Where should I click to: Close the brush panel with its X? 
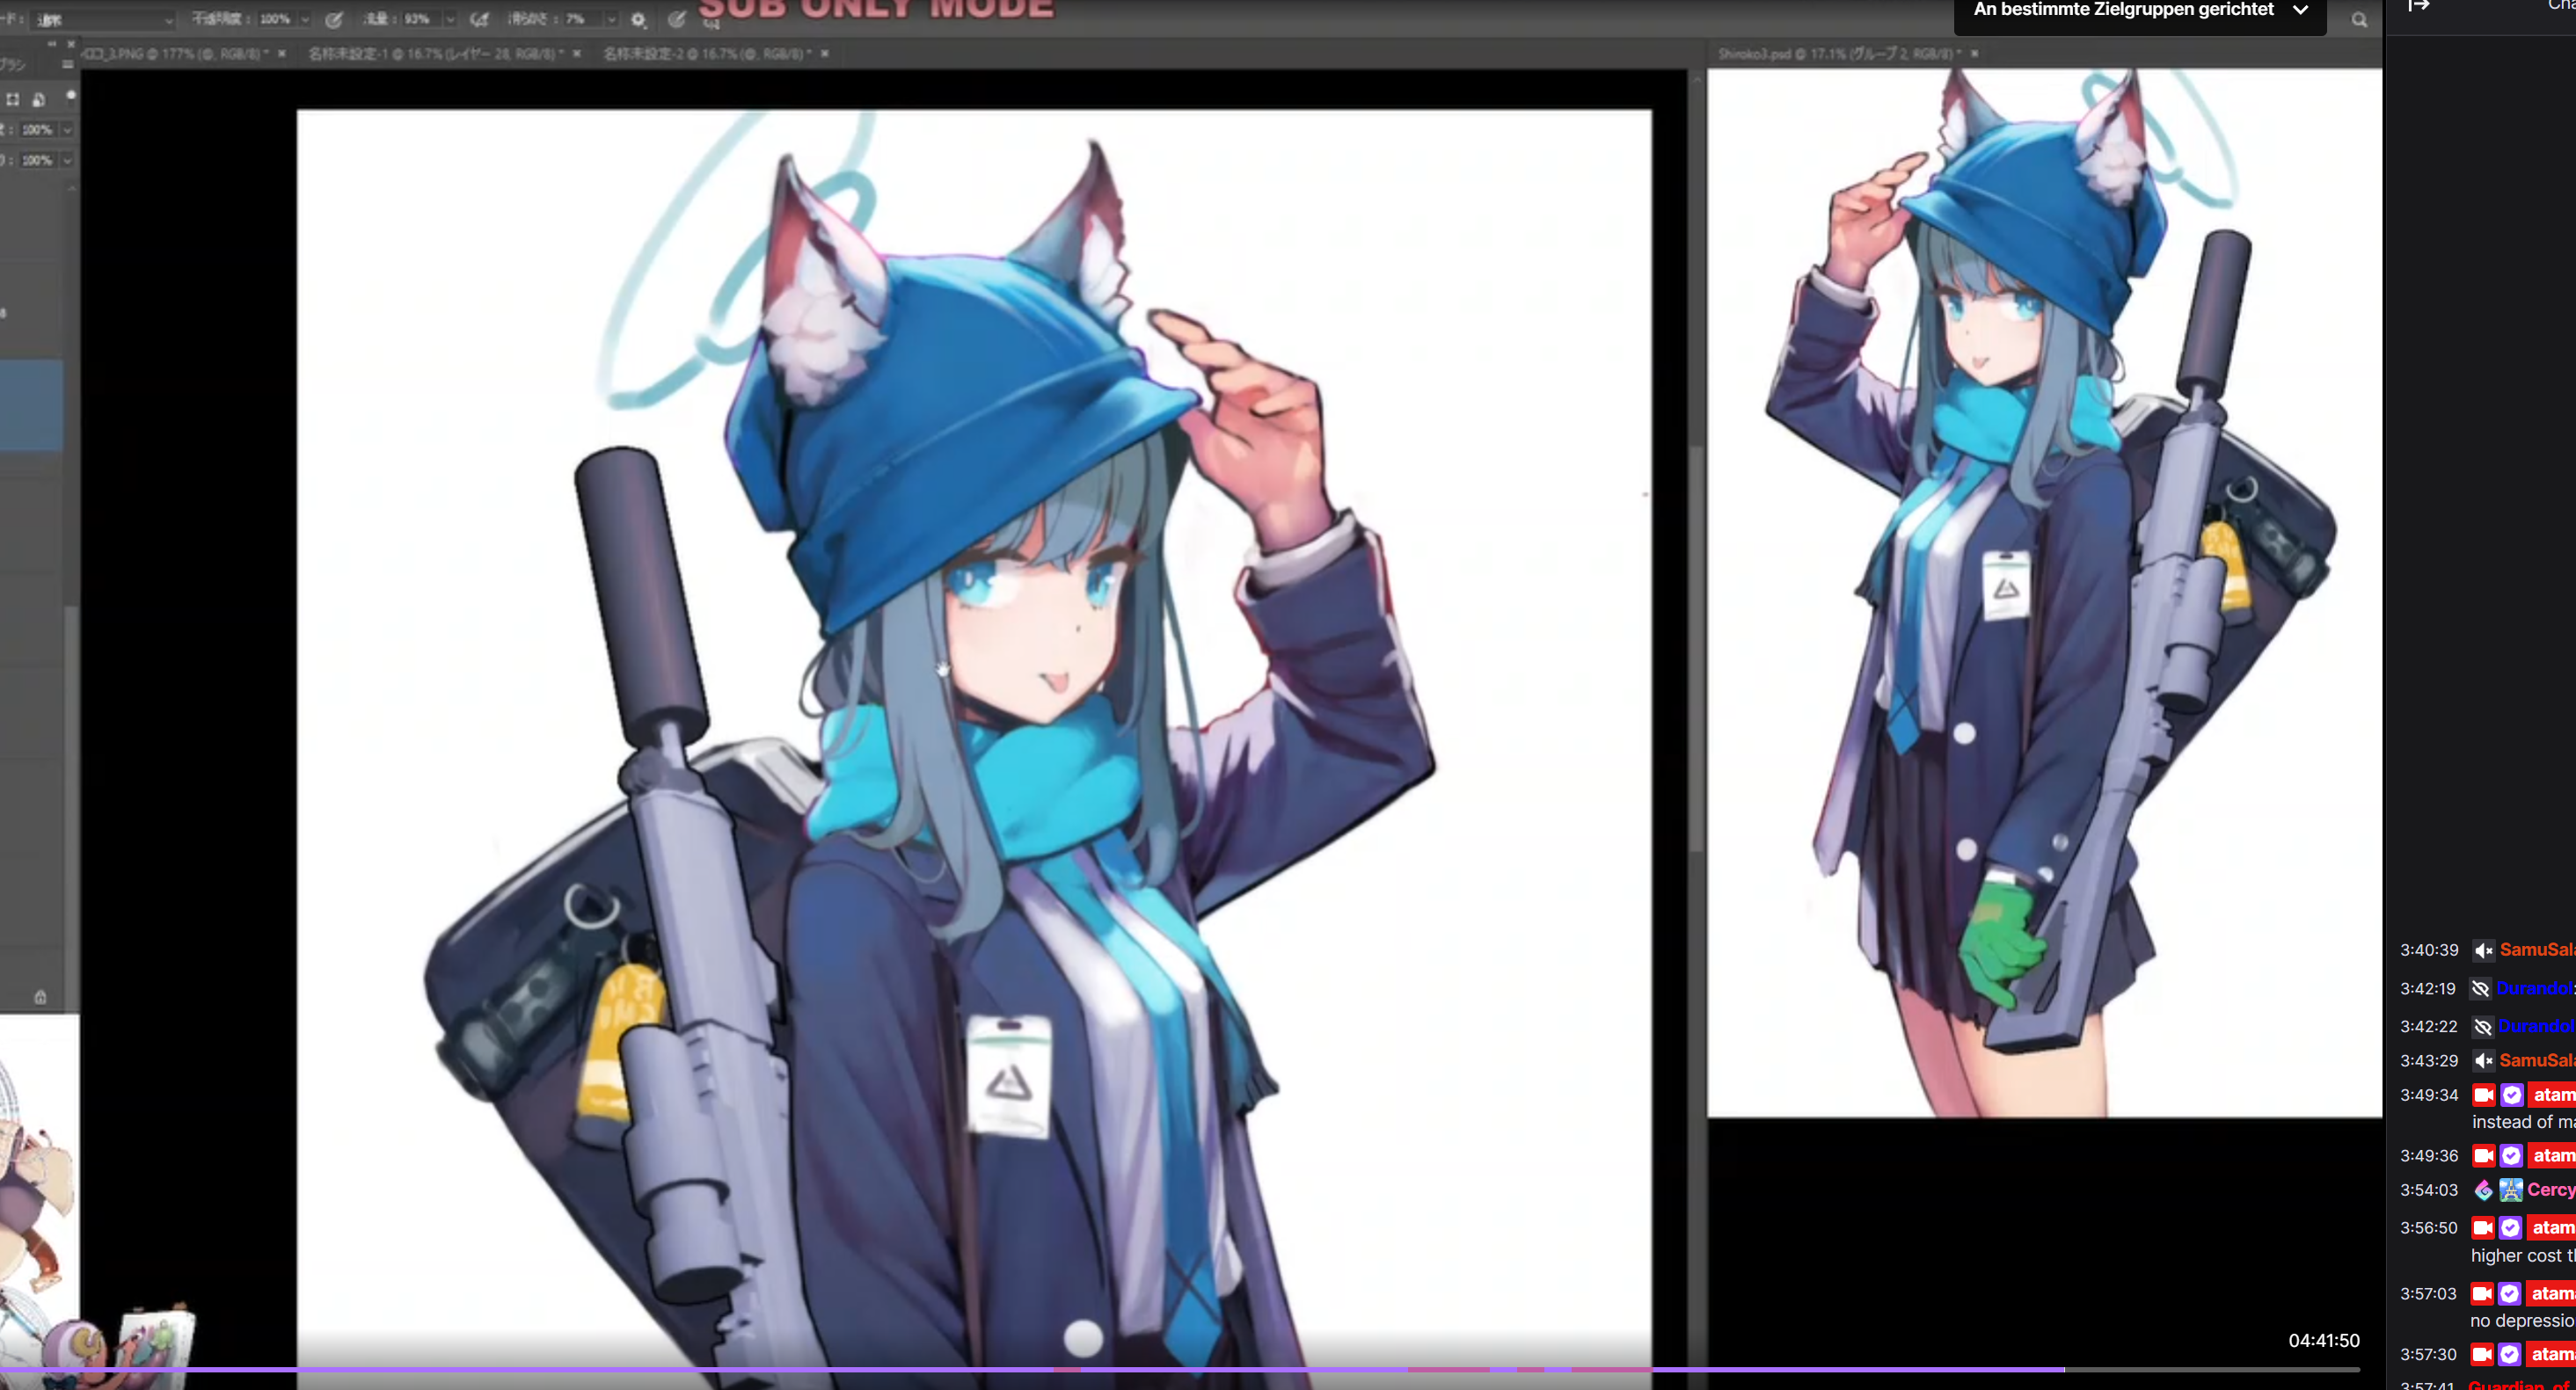[71, 44]
